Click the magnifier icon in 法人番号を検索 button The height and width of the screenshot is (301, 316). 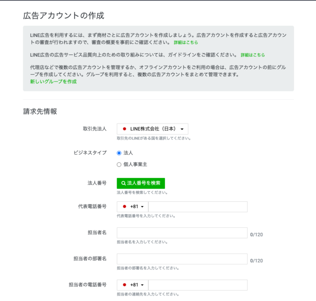pos(123,183)
